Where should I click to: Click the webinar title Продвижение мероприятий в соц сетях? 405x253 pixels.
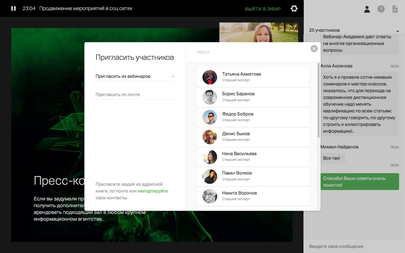point(86,9)
